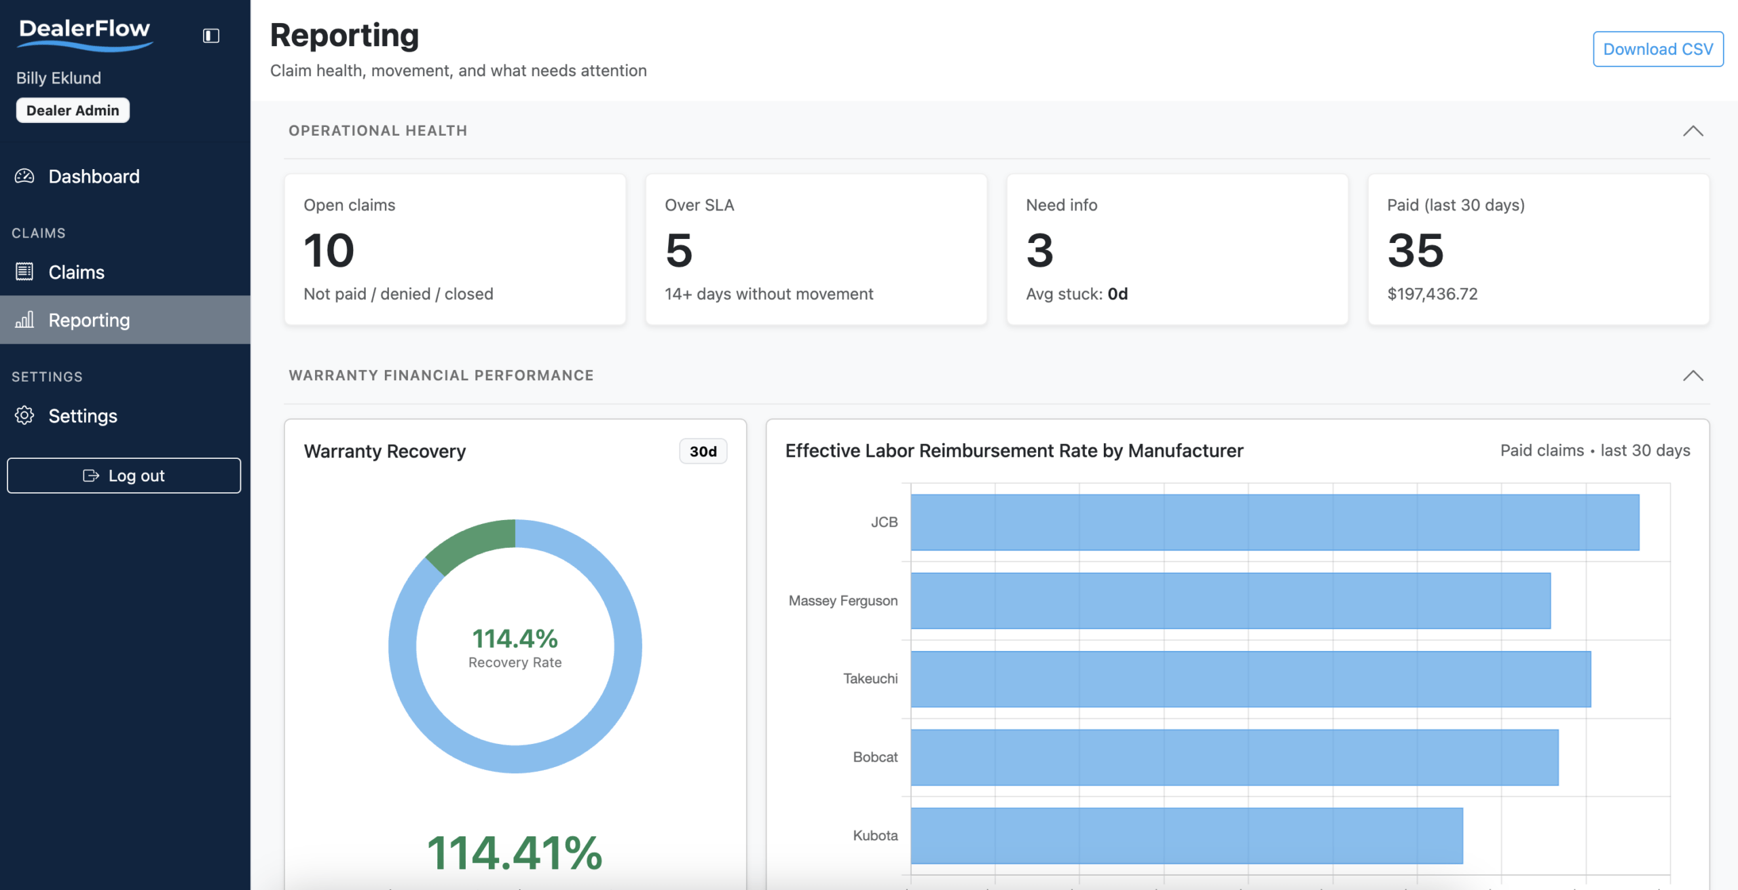Click the Dashboard gauge icon
Screen dimensions: 1738x890
point(24,177)
